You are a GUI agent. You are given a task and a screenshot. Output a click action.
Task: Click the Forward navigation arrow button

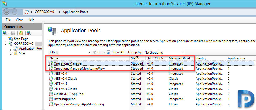coord(15,12)
